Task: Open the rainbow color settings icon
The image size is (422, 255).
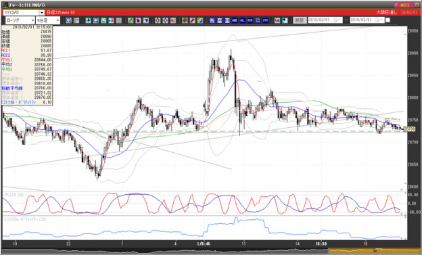Action: click(200, 20)
